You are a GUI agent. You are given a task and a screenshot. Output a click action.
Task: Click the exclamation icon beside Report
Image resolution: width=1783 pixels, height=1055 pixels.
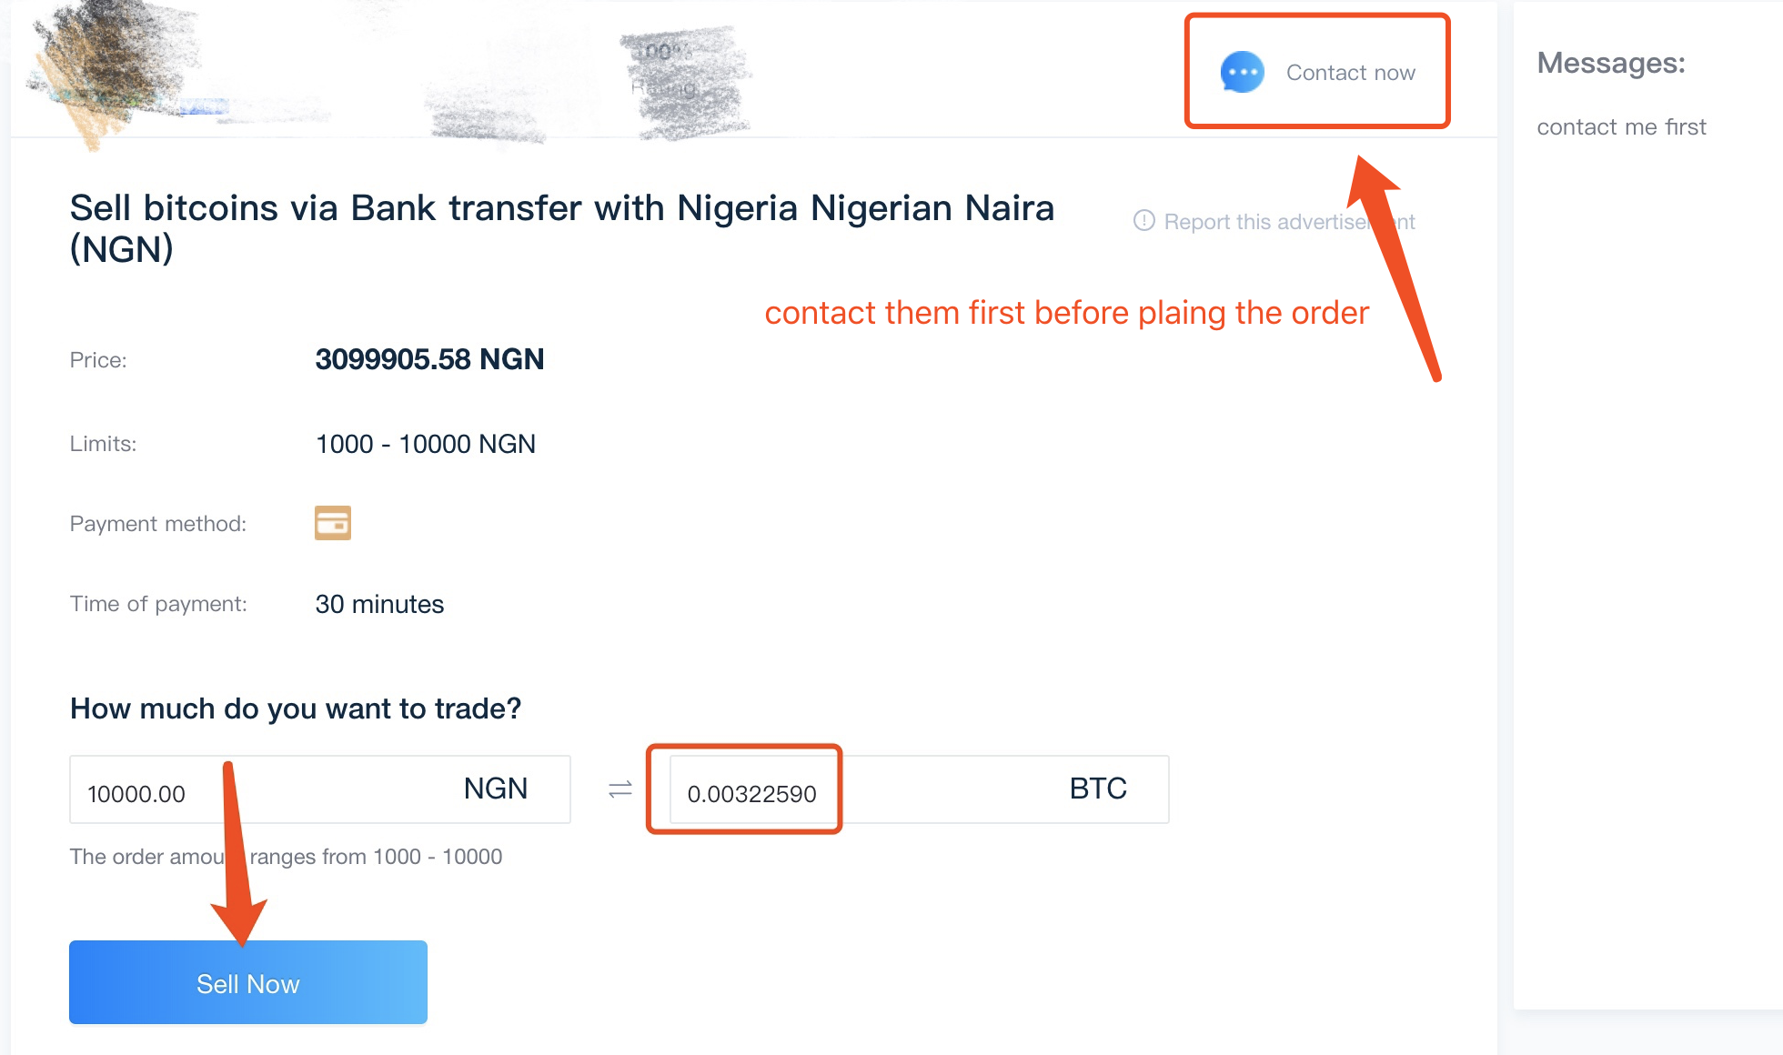(x=1143, y=221)
